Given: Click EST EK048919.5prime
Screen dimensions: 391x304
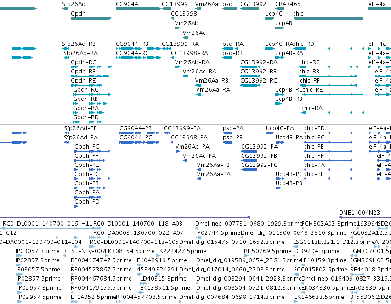Looking at the screenshot, I should 162,260.
